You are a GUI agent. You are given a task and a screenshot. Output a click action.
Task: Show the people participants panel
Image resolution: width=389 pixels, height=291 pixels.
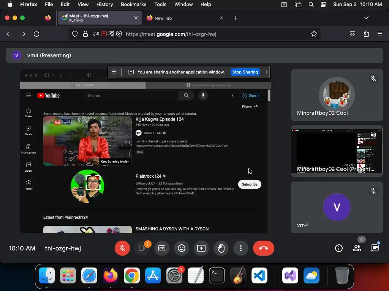tap(357, 248)
